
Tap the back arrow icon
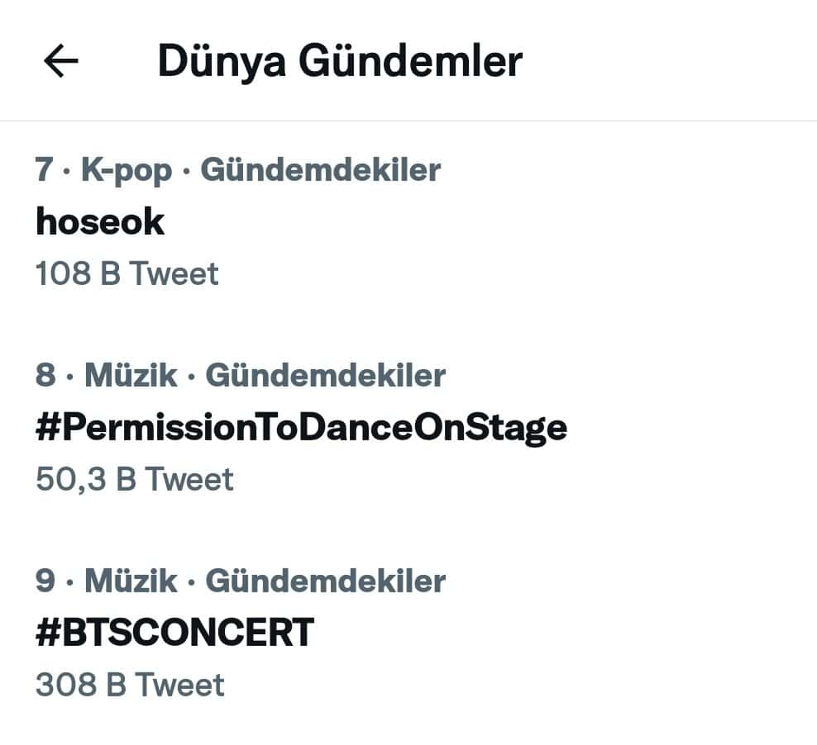click(60, 62)
